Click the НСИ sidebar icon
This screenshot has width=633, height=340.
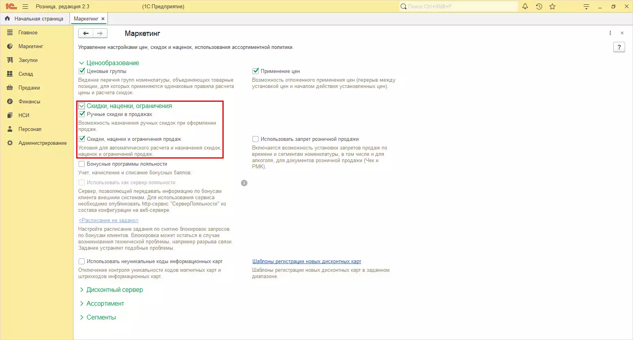(x=10, y=116)
